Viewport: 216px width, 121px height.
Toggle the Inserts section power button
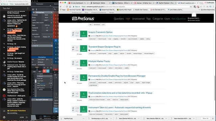click(38, 74)
